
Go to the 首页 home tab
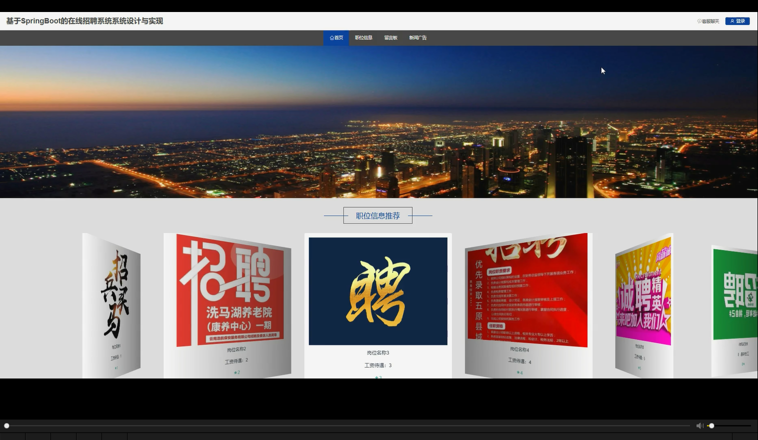tap(336, 38)
